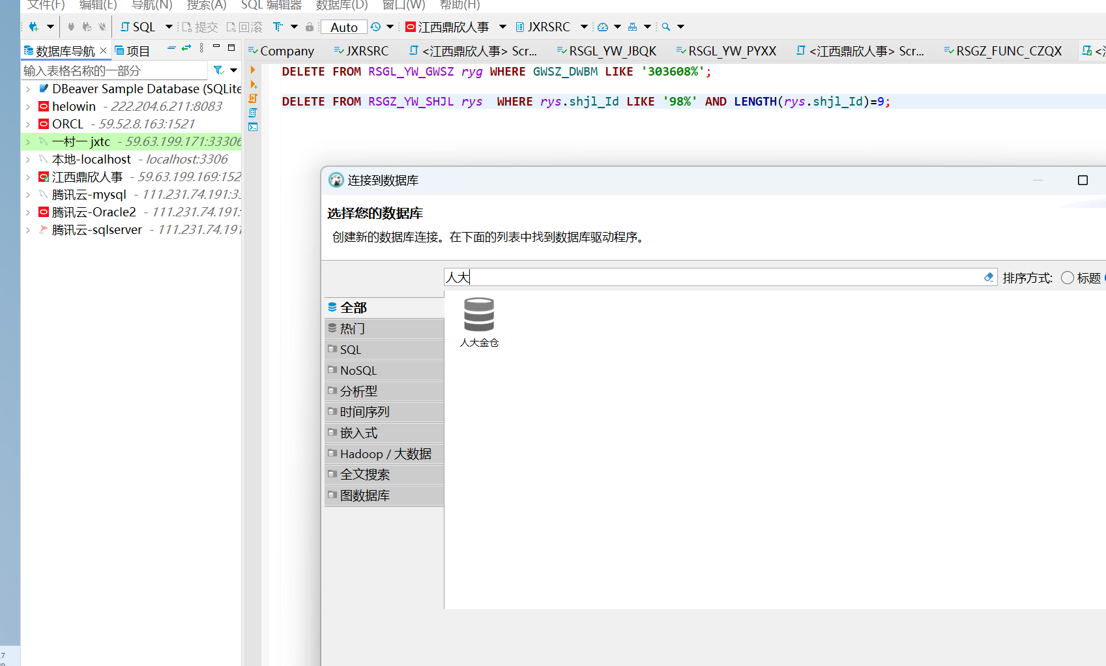Viewport: 1106px width, 666px height.
Task: Switch to the RSGL_YW_JBQK tab
Action: click(611, 50)
